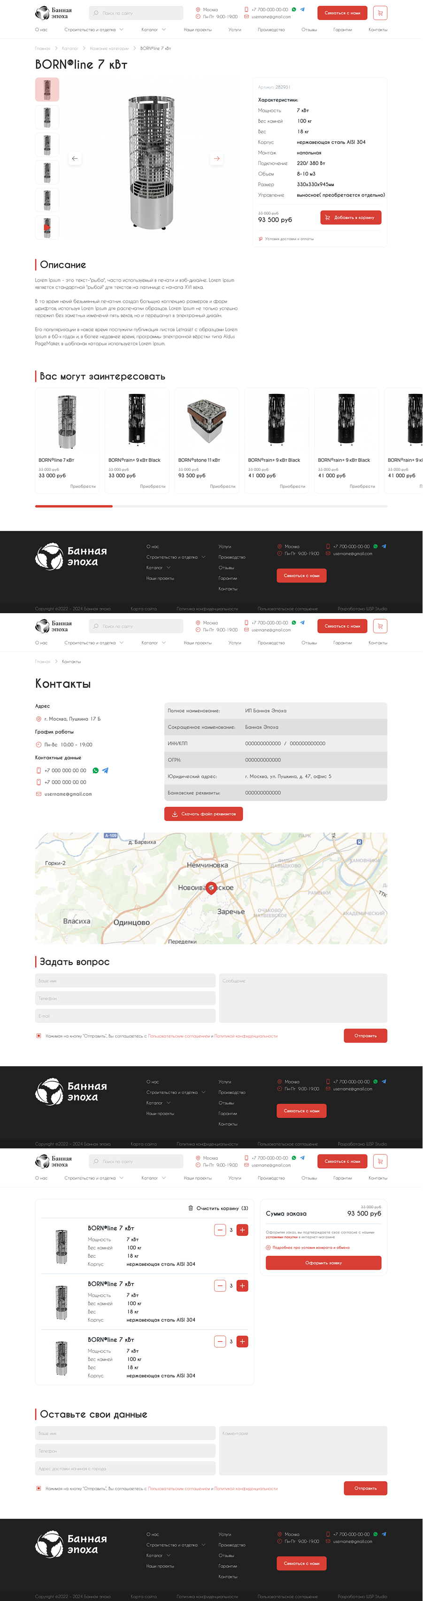
Task: Open О нас in the cart page menu
Action: pyautogui.click(x=41, y=1178)
